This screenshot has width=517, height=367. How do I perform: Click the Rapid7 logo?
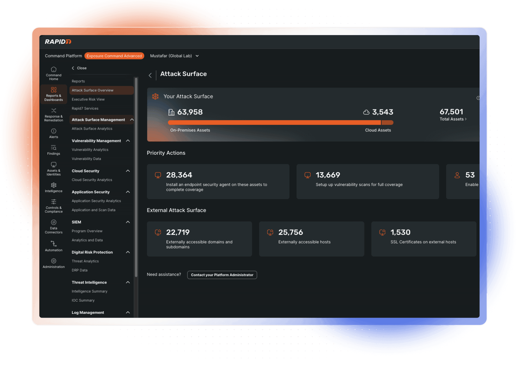(58, 42)
